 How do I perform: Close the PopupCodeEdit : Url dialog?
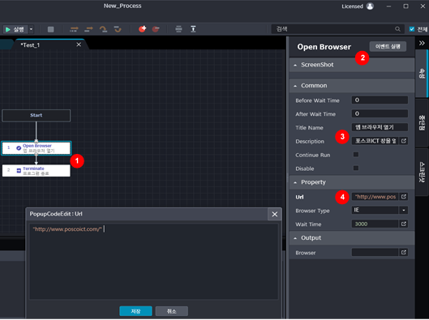click(x=275, y=215)
